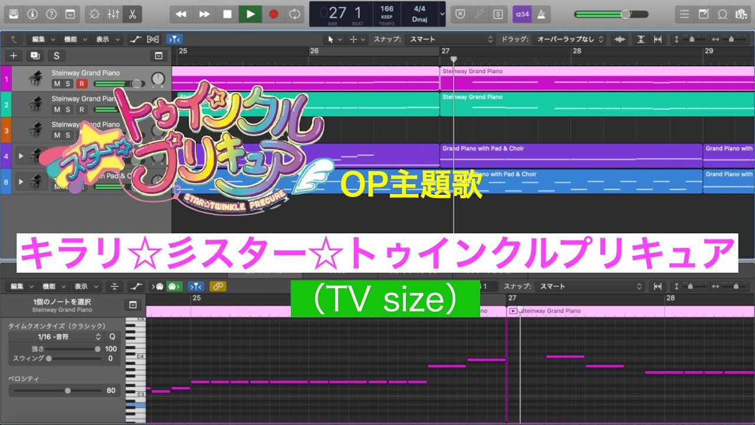This screenshot has width=755, height=425.
Task: Add a new track with plus button
Action: coord(13,56)
